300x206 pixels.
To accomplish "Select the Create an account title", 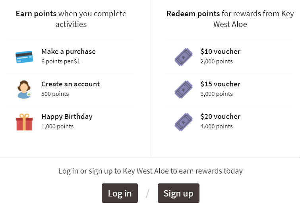I will (70, 84).
